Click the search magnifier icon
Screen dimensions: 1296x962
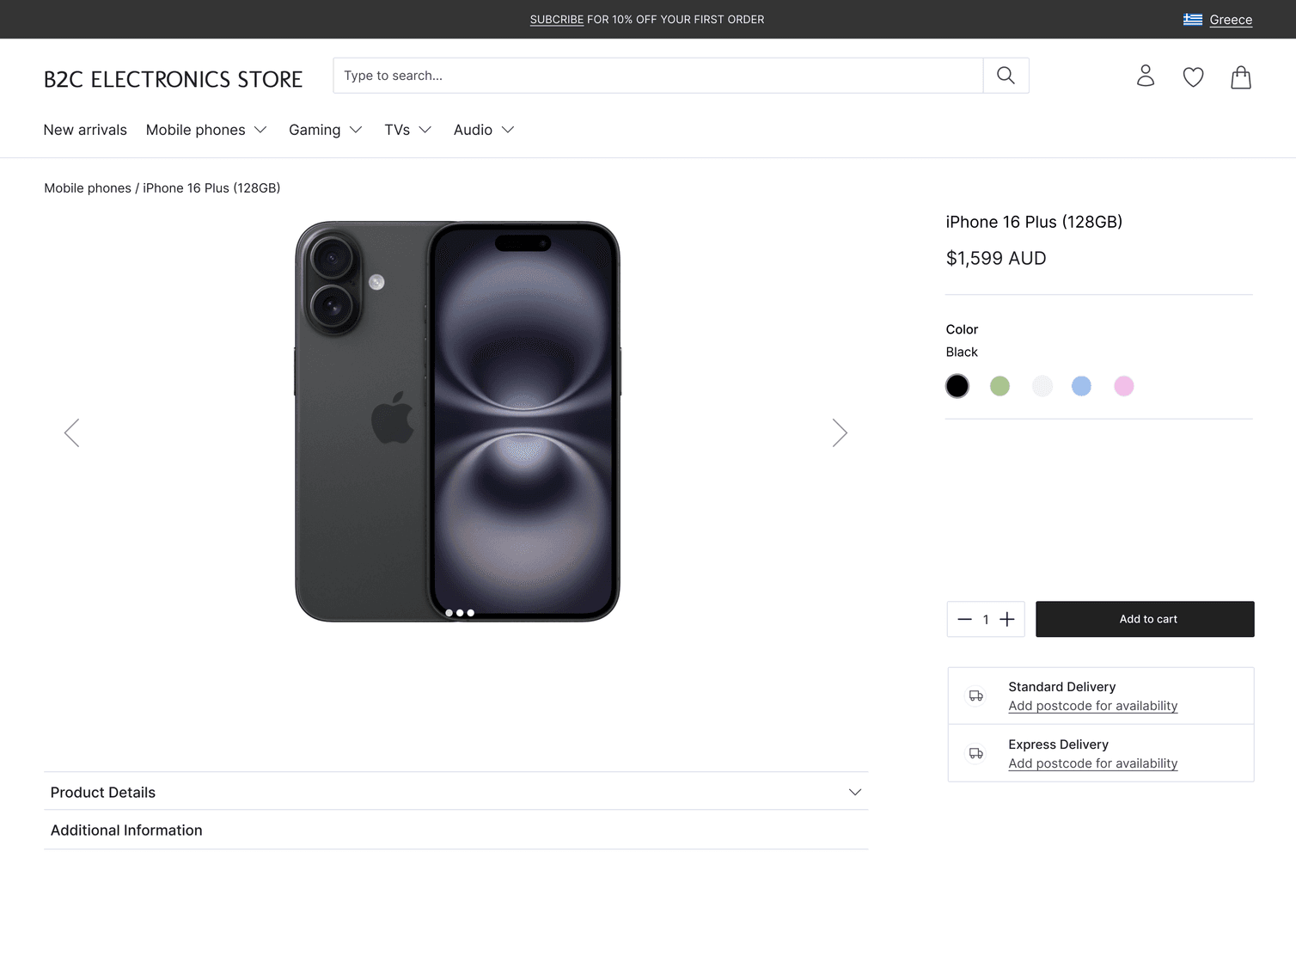coord(1006,76)
